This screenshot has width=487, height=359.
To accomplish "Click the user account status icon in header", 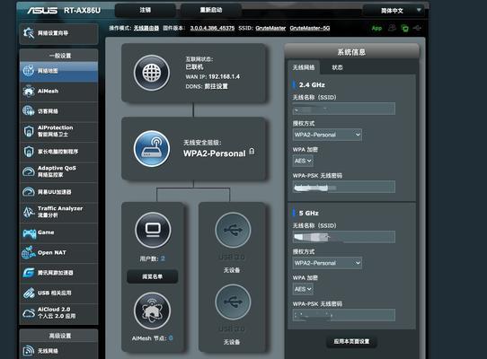I will coord(392,28).
